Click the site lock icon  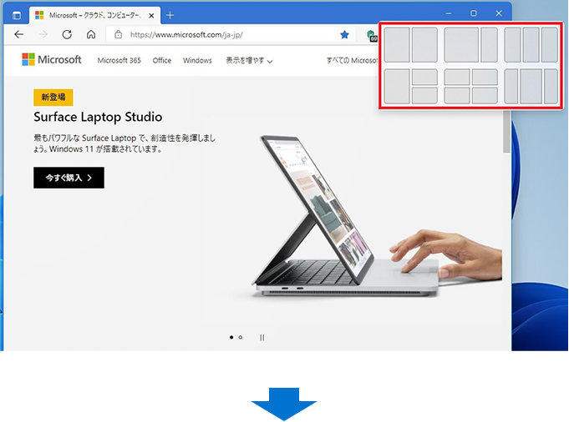coord(118,35)
